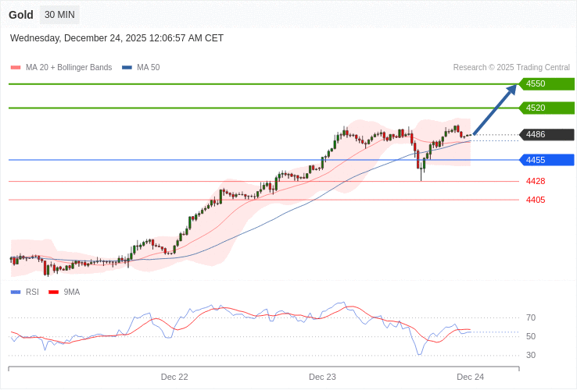577x390 pixels.
Task: Click the Research © 2025 Trading Central credit
Action: coord(511,68)
